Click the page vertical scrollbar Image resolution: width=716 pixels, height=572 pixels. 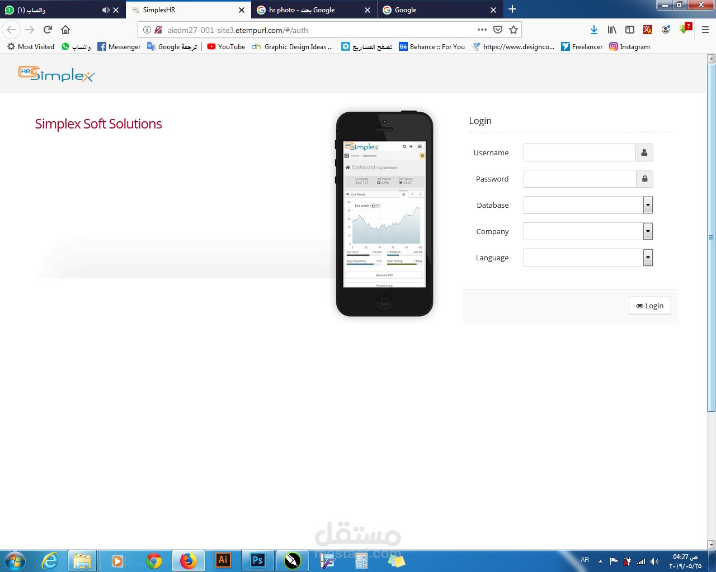pyautogui.click(x=711, y=237)
